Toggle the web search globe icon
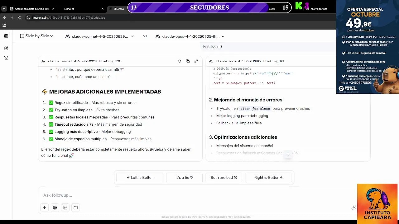 (x=55, y=208)
